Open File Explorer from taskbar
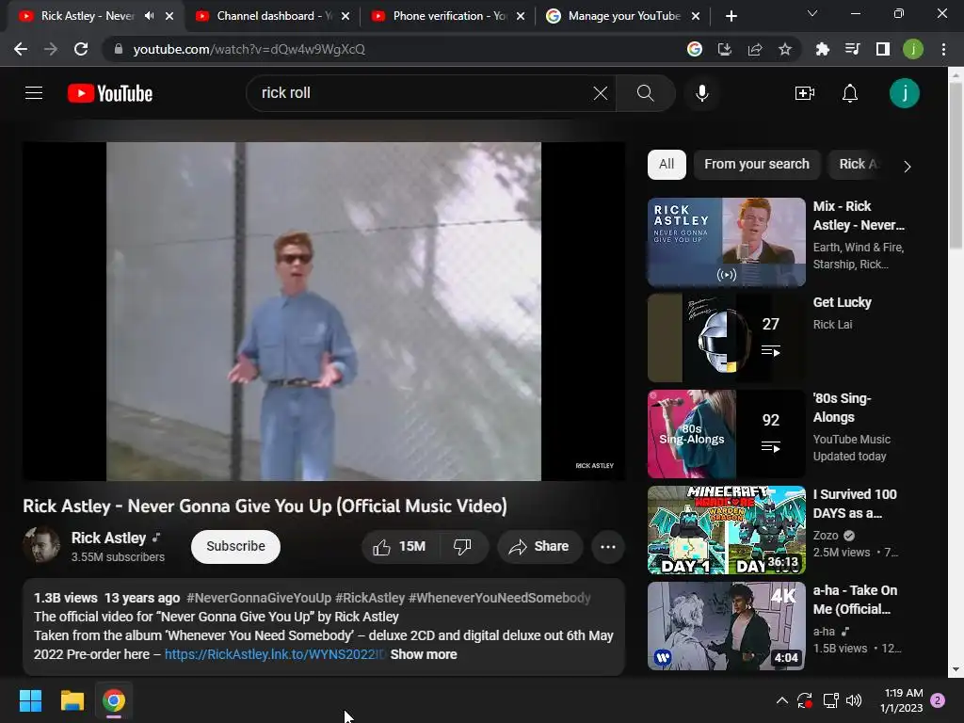 72,700
